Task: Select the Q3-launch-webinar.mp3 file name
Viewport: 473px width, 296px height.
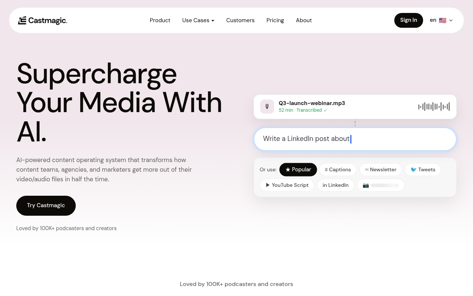Action: point(312,103)
